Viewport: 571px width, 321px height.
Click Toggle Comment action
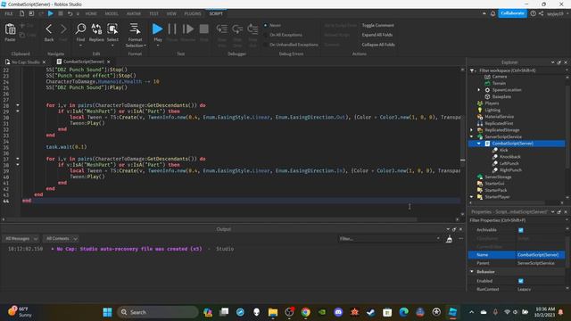377,26
